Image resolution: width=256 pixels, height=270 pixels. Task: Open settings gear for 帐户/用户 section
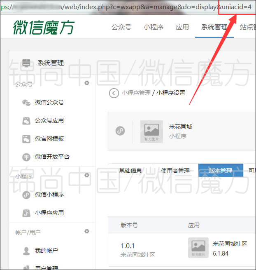(x=87, y=231)
